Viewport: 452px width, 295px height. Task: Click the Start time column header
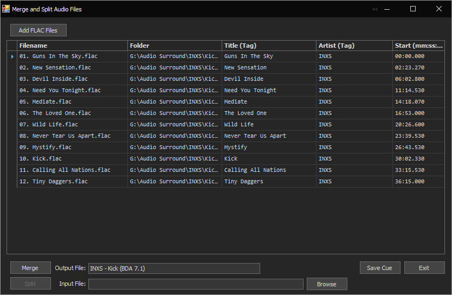click(x=418, y=46)
